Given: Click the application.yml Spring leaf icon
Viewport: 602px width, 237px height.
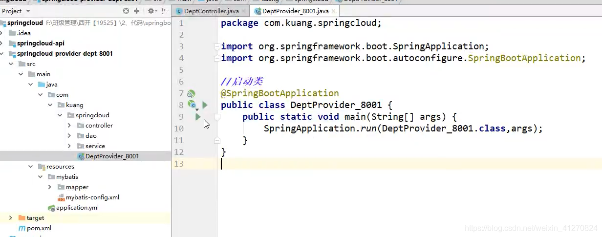Looking at the screenshot, I should (51, 208).
